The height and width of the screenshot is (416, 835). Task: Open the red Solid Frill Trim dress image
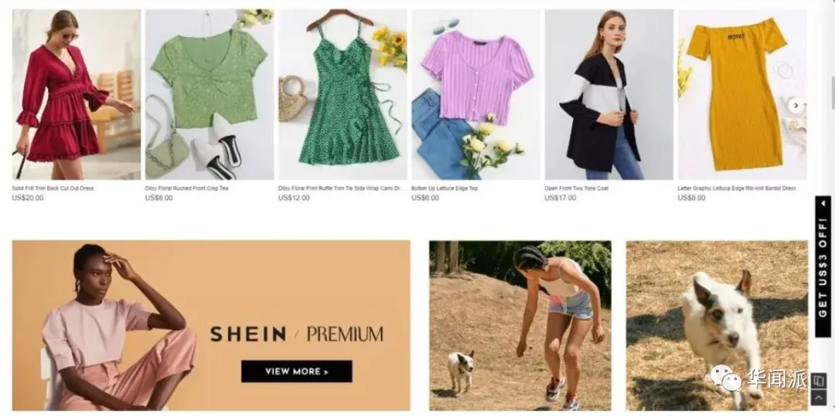(77, 95)
